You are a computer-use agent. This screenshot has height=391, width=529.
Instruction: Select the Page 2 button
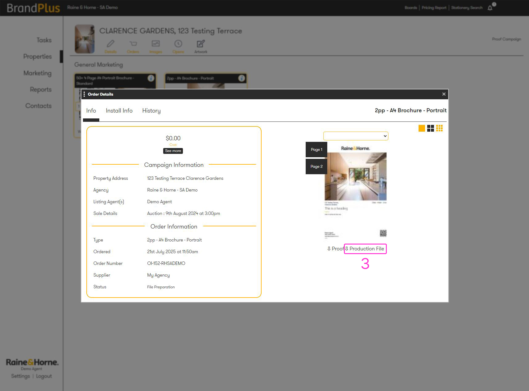316,167
